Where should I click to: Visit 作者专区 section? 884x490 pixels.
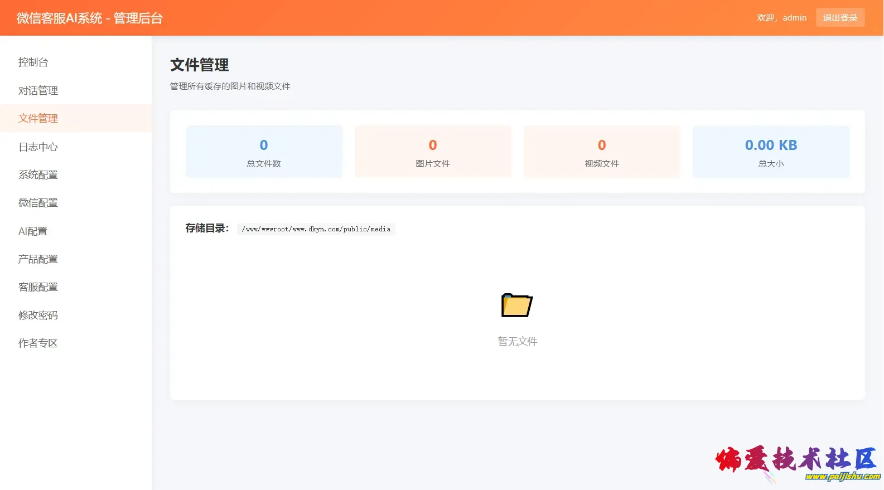tap(38, 343)
